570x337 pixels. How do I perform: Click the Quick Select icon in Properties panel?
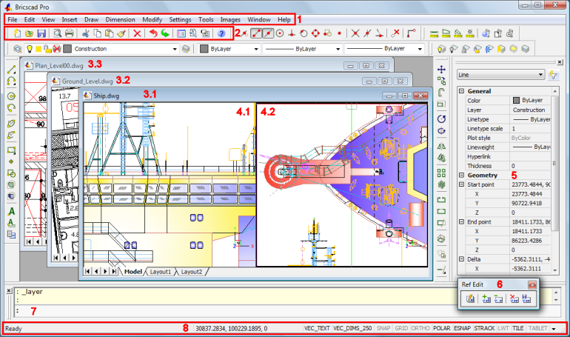pyautogui.click(x=553, y=75)
